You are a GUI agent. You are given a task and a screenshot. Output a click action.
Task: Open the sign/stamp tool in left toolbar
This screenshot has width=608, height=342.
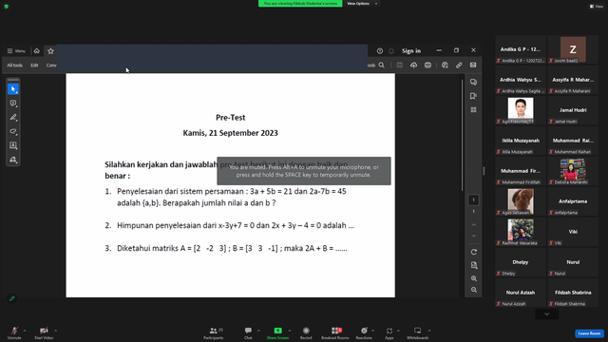coord(12,160)
